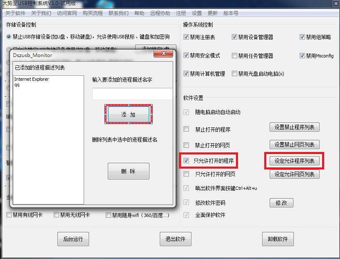Screen dimensions: 340x259
Task: Enable 禁用无线网卡 checkbox
Action: click(56, 215)
